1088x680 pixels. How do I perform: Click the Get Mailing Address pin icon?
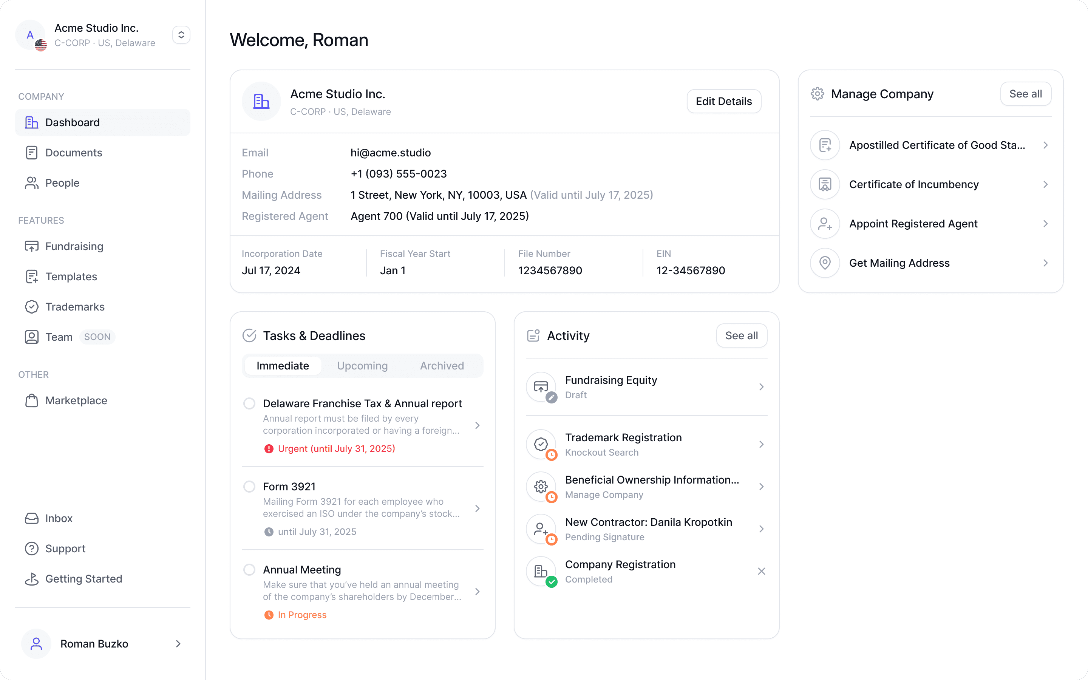coord(825,263)
